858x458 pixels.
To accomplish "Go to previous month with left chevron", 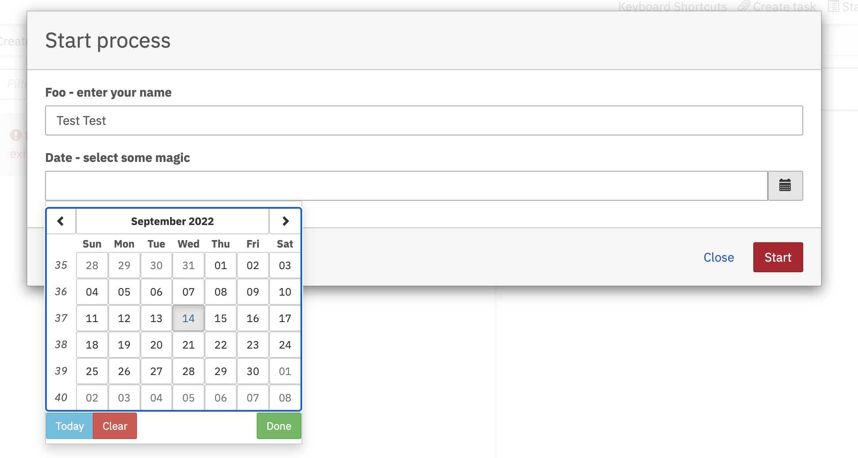I will pyautogui.click(x=61, y=221).
